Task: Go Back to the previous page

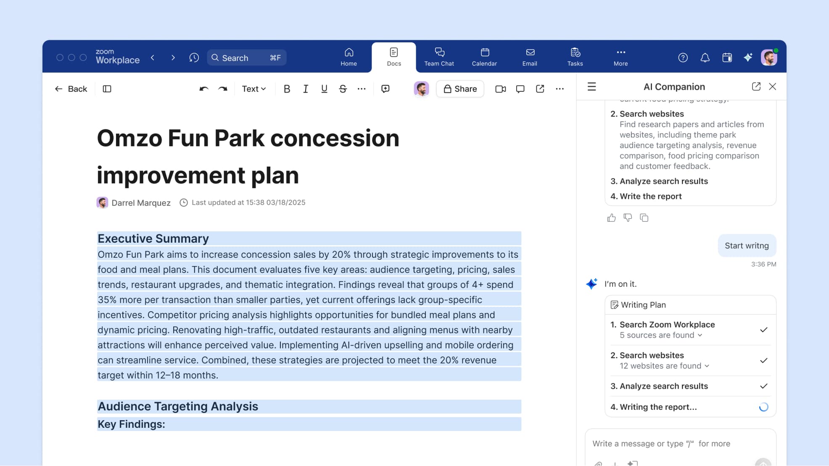Action: (71, 89)
